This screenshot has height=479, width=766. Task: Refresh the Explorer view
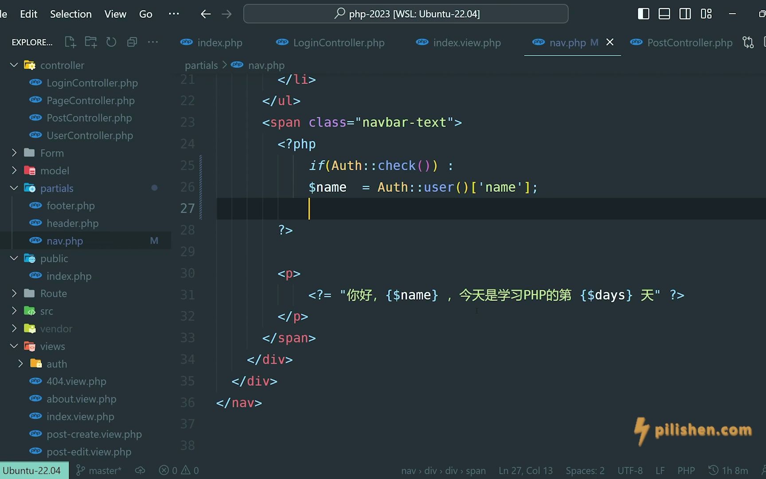111,42
